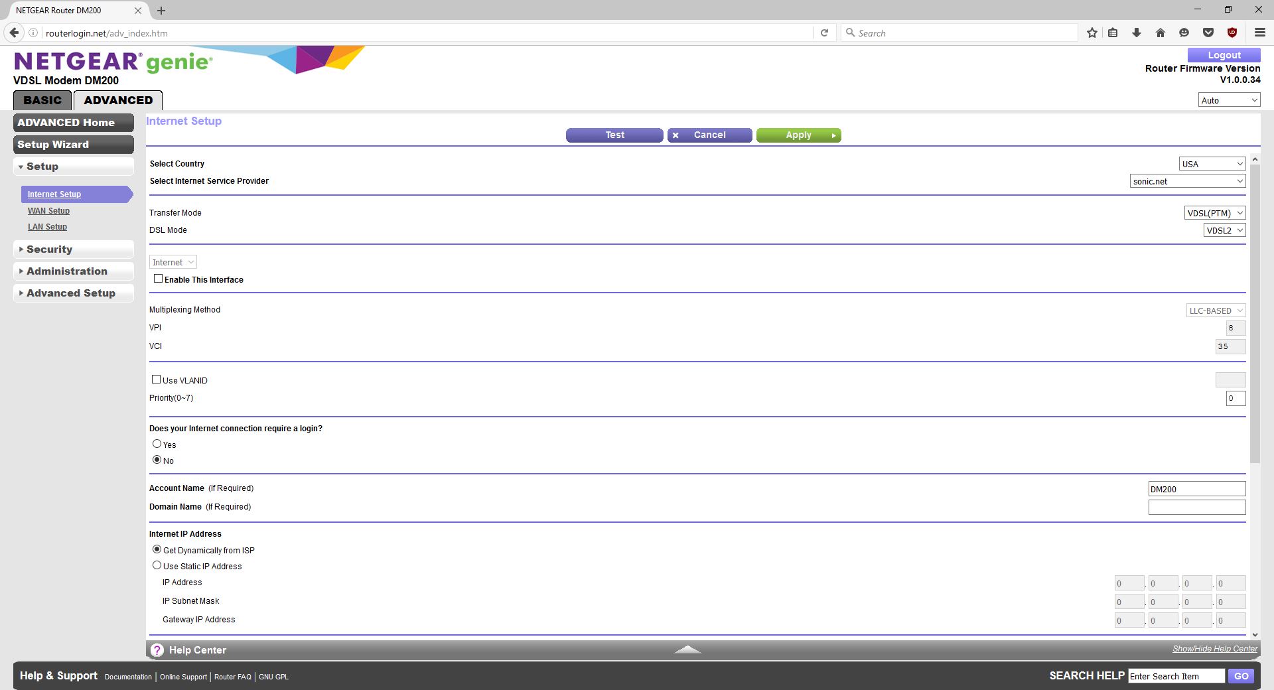1274x690 pixels.
Task: Go to LAN Setup
Action: tap(47, 227)
